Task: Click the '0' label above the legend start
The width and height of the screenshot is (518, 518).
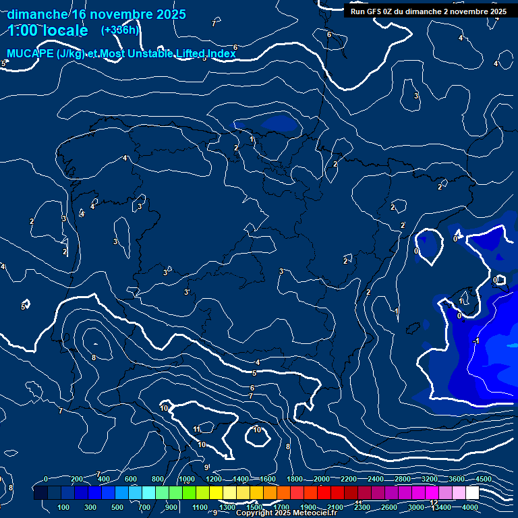Action: 46,479
